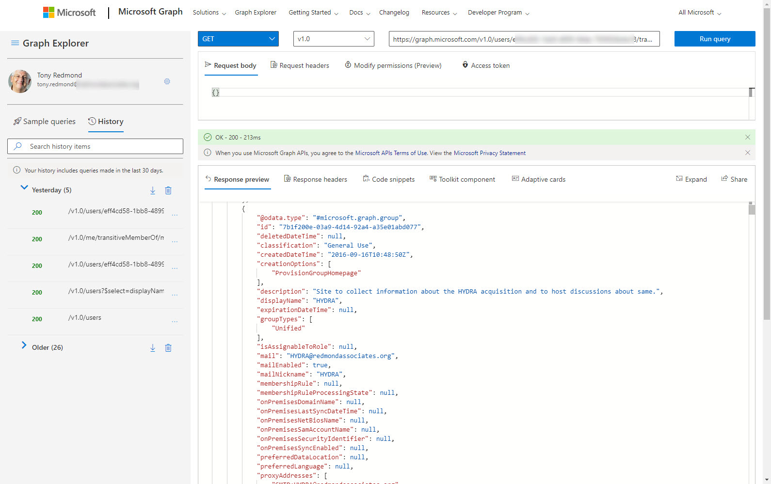Open more options for the third history row

click(175, 268)
